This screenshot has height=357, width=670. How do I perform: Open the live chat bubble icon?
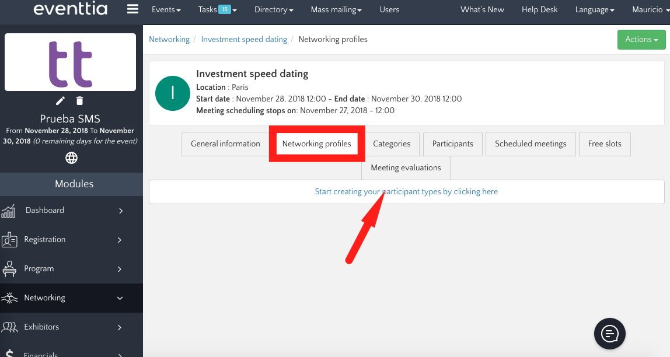point(609,334)
